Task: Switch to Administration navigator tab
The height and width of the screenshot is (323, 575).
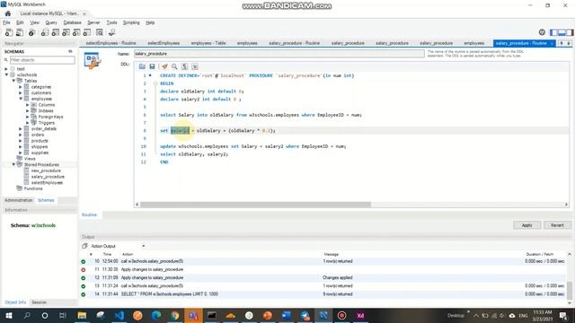Action: (19, 200)
